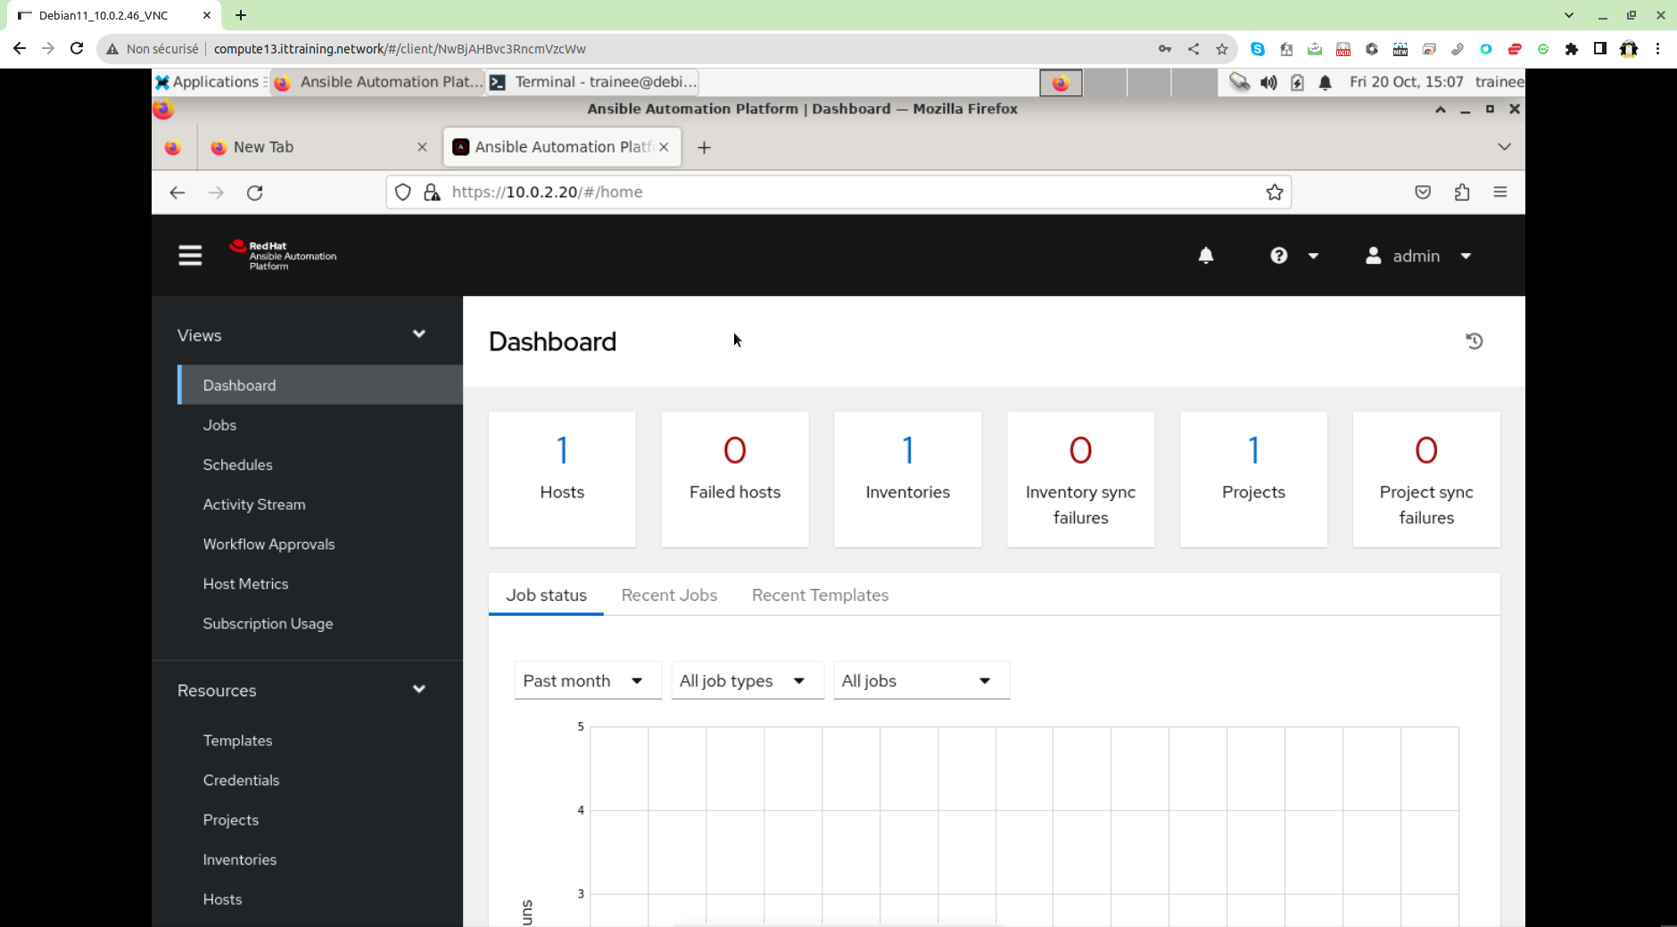The height and width of the screenshot is (927, 1677).
Task: Open Subscription Usage in the sidebar
Action: click(268, 623)
